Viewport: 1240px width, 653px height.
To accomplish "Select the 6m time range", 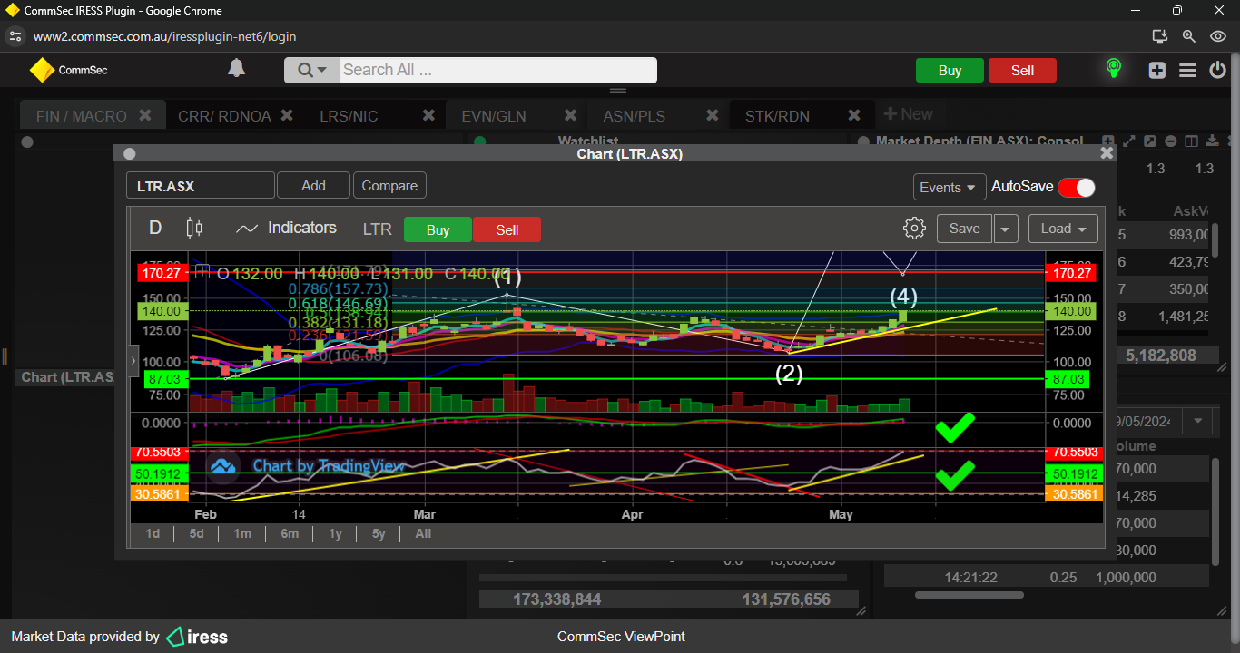I will [x=290, y=533].
